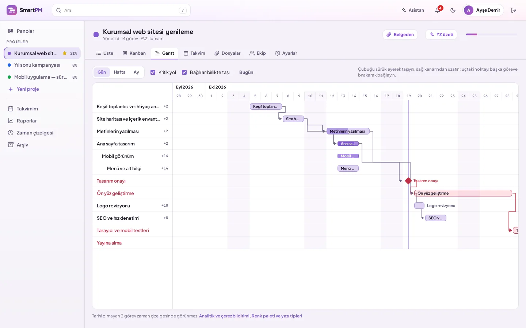The width and height of the screenshot is (526, 328).
Task: Click the star on Kurumsal web sitesi project
Action: (x=65, y=53)
